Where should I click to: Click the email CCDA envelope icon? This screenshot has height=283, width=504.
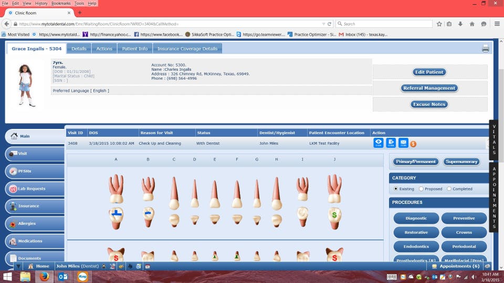403,143
